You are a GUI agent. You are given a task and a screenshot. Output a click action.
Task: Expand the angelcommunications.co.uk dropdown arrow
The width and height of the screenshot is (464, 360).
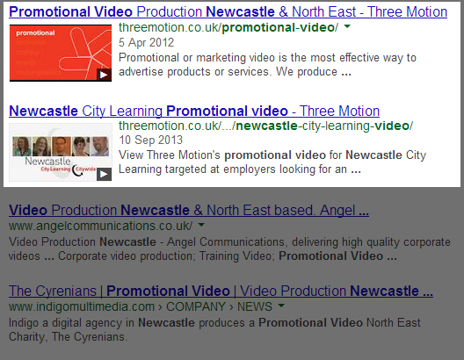201,225
